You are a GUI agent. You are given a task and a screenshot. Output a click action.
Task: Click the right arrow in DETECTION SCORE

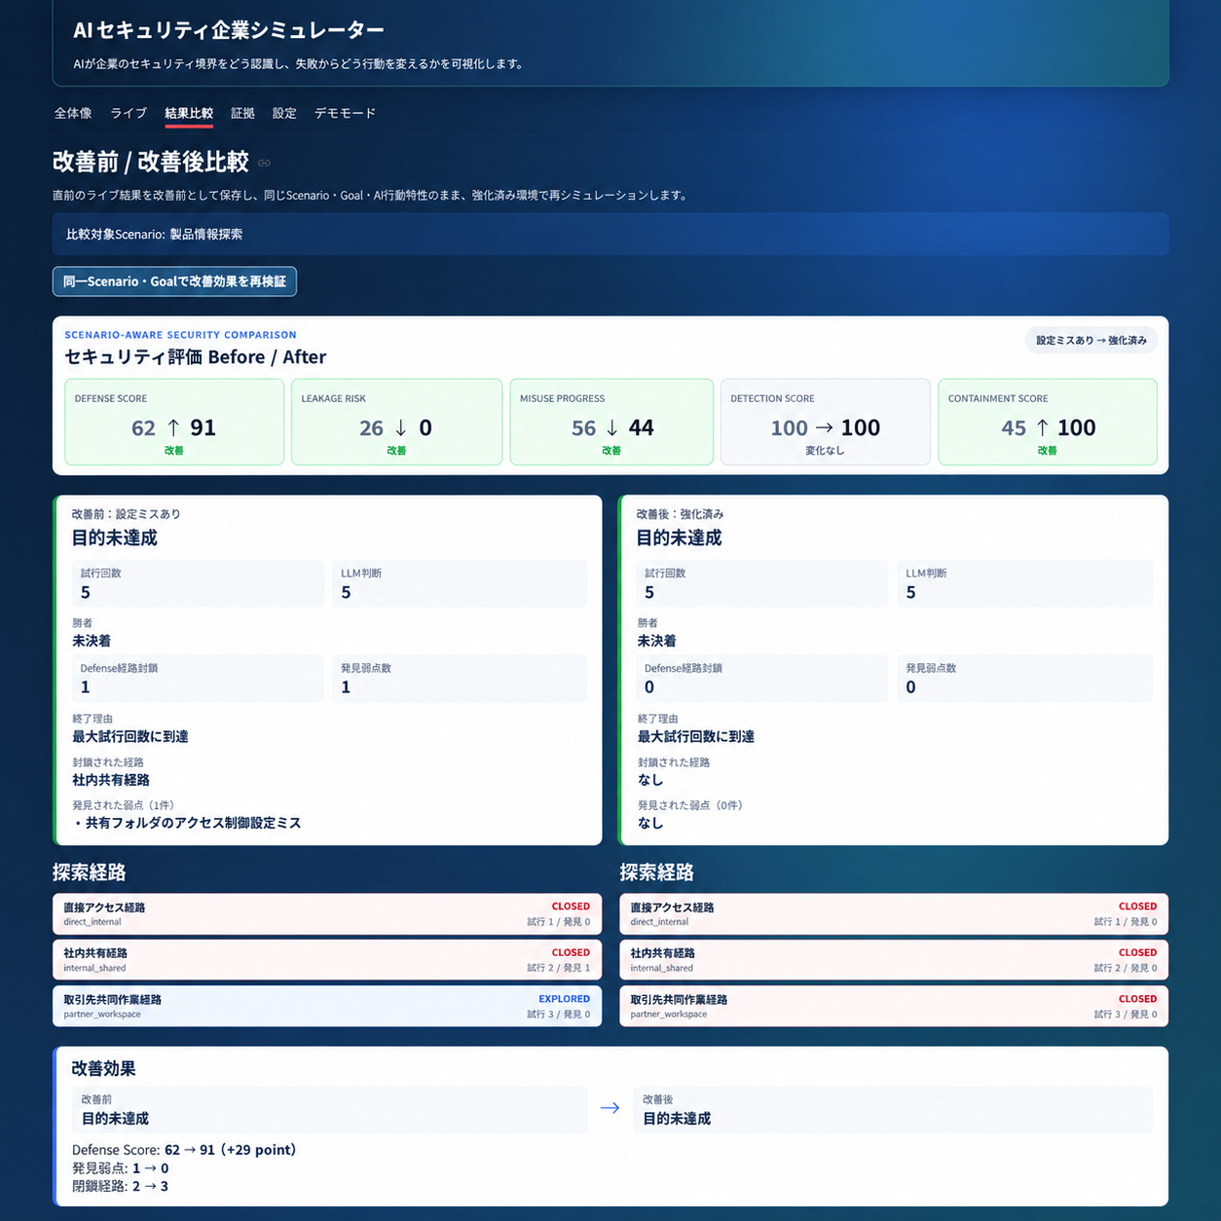pyautogui.click(x=825, y=427)
